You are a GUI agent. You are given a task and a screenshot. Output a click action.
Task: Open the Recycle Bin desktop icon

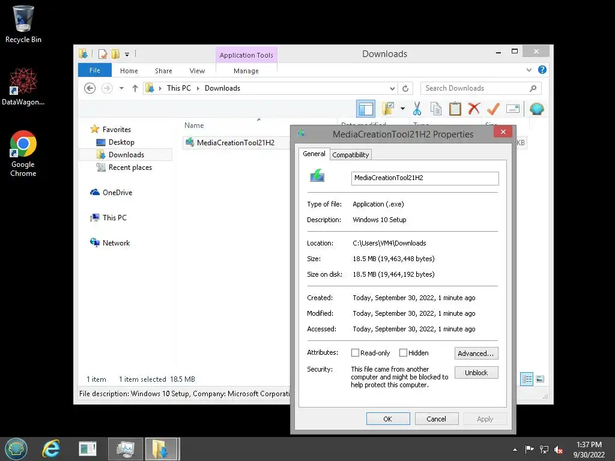click(x=23, y=24)
